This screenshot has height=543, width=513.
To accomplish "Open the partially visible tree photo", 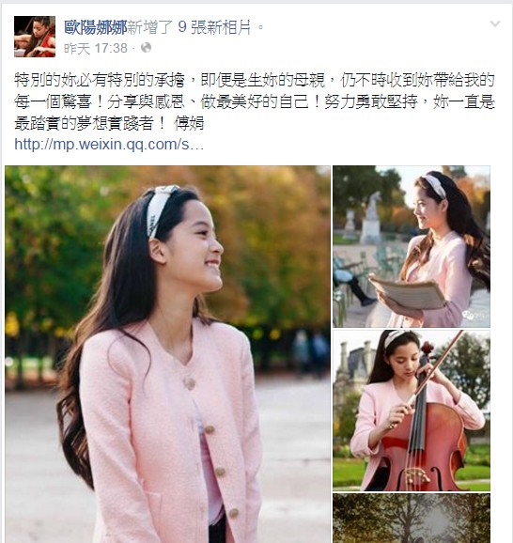I will 412,519.
